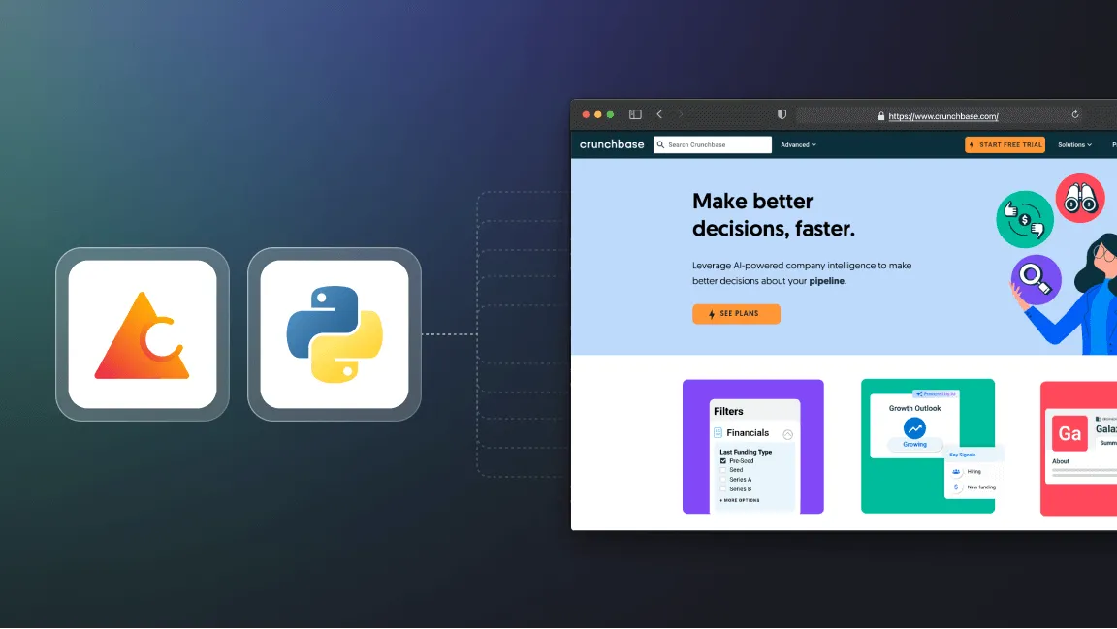Click the reload page icon in the browser
Screen dimensions: 1117x629
tap(1074, 114)
